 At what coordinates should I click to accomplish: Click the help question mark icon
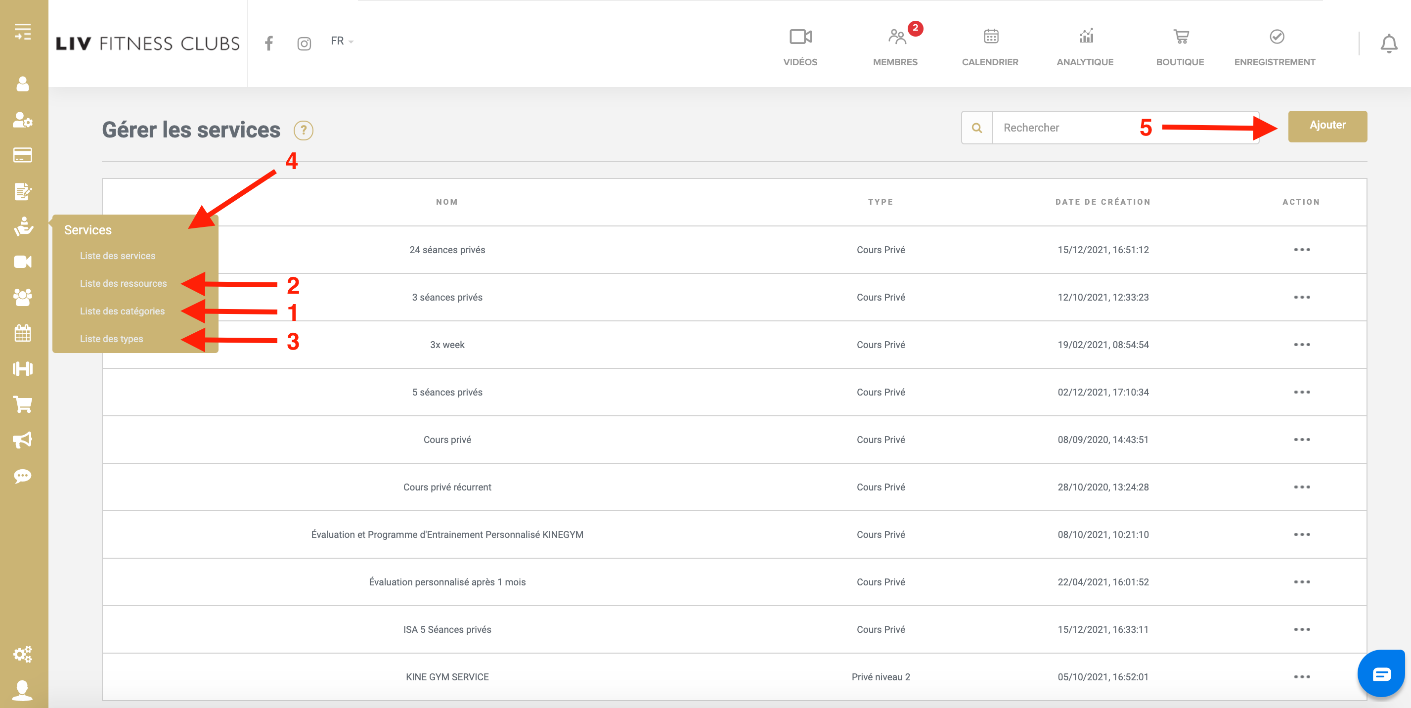pyautogui.click(x=303, y=131)
